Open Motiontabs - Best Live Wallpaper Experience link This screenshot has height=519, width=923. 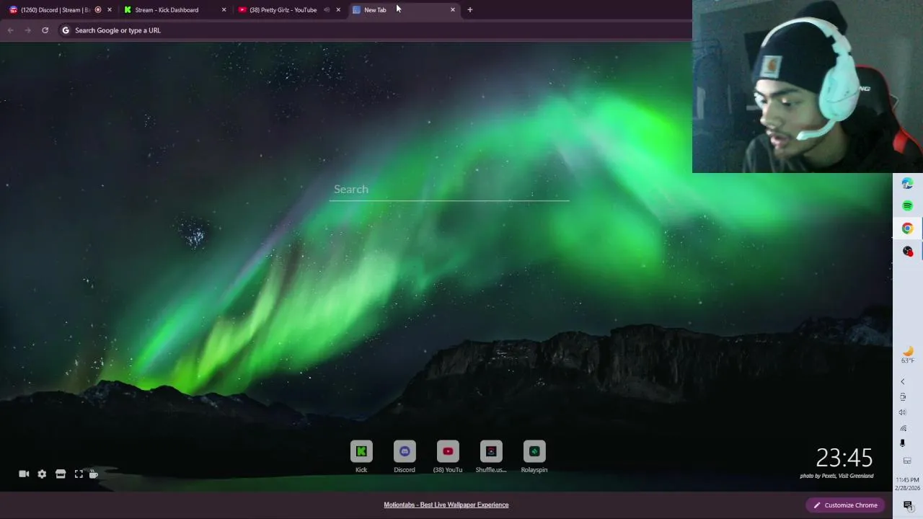[x=446, y=505]
